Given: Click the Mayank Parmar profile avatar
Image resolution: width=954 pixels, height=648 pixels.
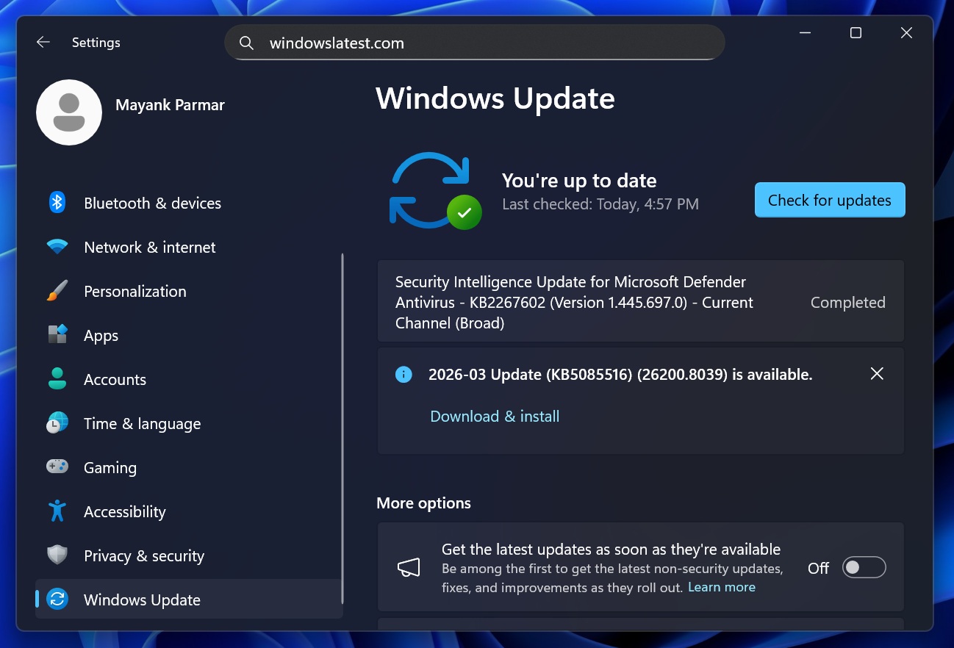Looking at the screenshot, I should [68, 112].
